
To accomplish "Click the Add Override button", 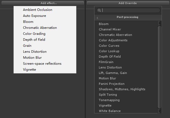I will pyautogui.click(x=128, y=3).
